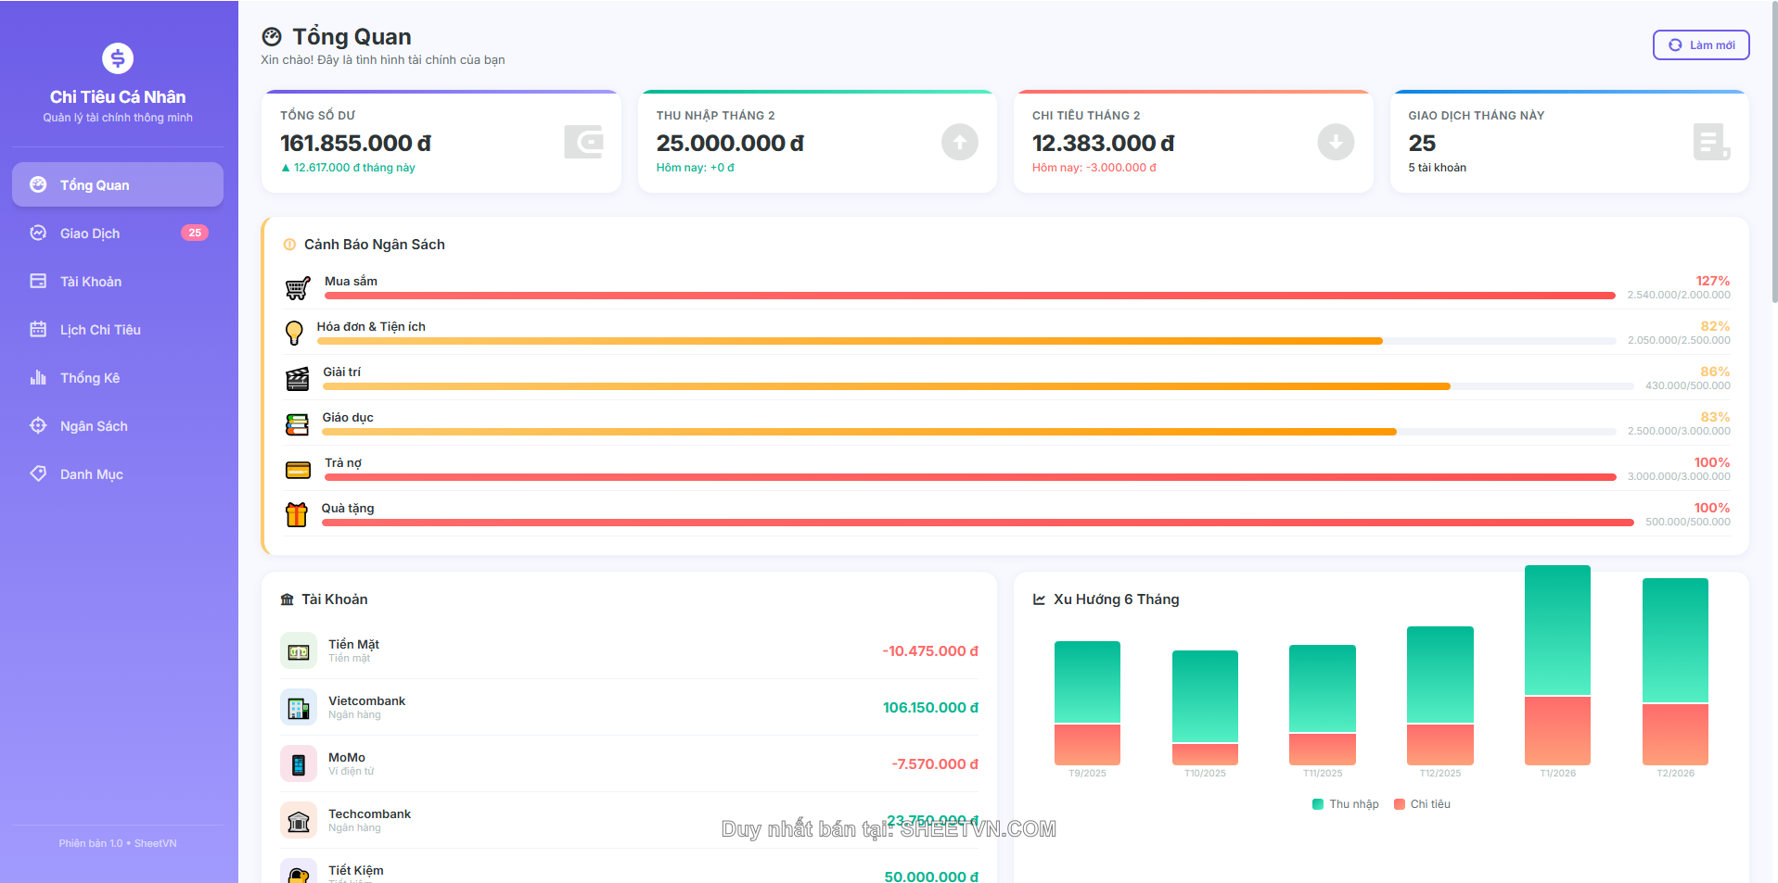Toggle Thu nhập legend in chart

(x=1345, y=804)
